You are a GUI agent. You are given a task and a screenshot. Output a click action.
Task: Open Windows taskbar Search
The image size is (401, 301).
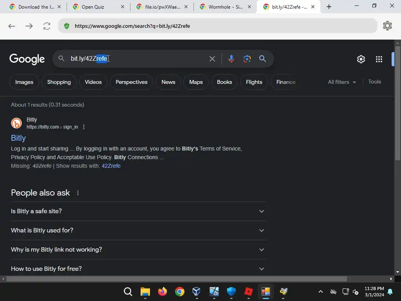[128, 292]
